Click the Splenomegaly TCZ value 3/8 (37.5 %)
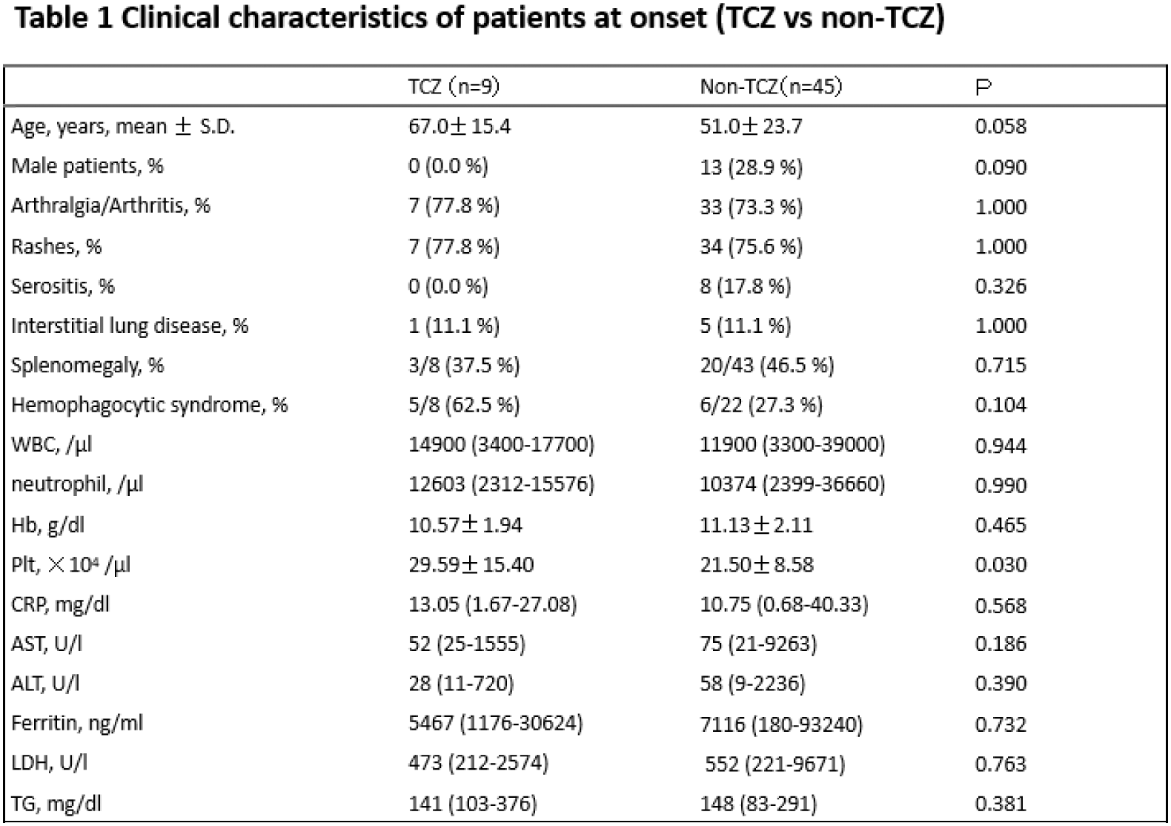The width and height of the screenshot is (1171, 826). tap(464, 366)
